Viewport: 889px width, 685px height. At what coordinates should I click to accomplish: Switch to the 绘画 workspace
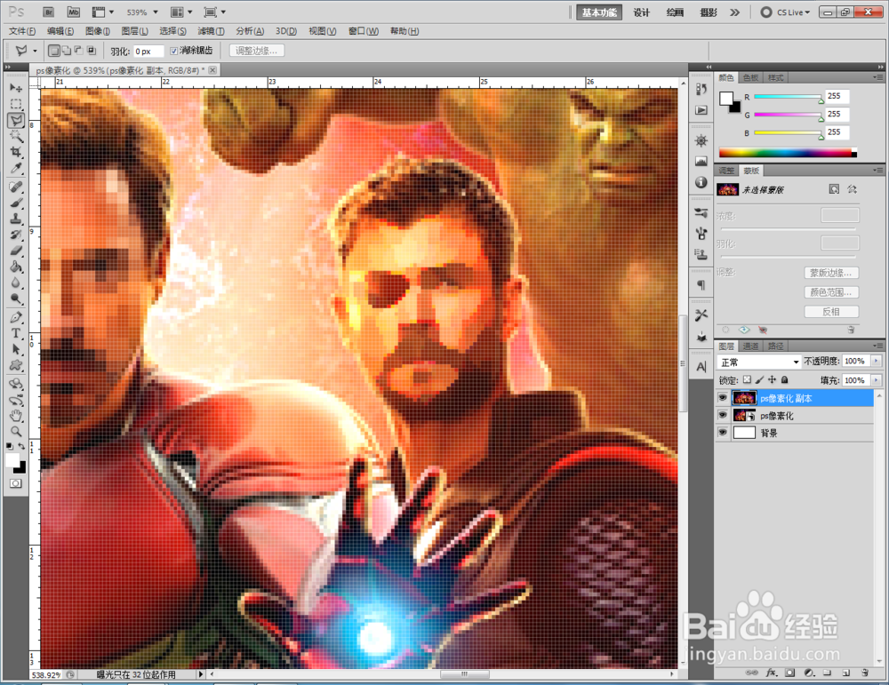[x=675, y=12]
